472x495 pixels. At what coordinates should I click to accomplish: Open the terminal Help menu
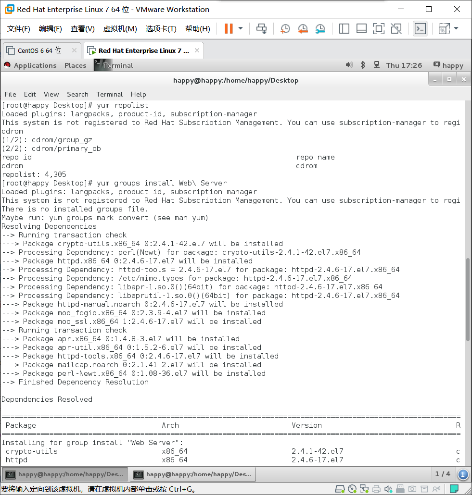pyautogui.click(x=139, y=94)
